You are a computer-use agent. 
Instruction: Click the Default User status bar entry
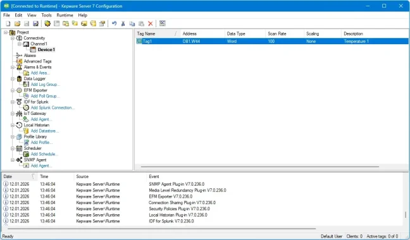coord(332,236)
